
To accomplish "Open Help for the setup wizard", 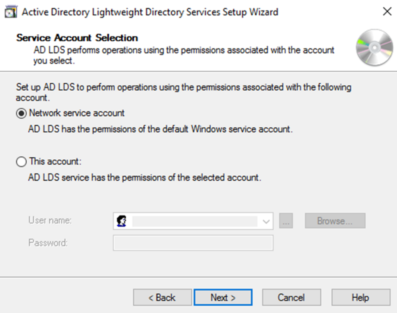I will pyautogui.click(x=361, y=297).
